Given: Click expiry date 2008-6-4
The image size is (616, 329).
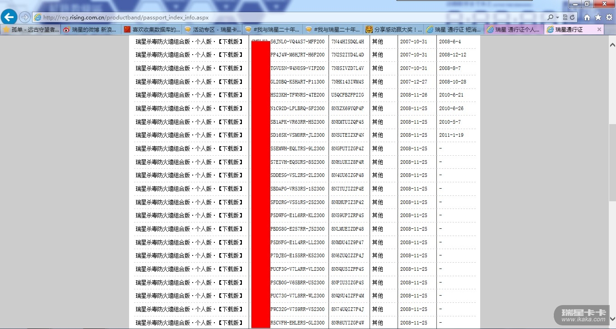Looking at the screenshot, I should [450, 42].
